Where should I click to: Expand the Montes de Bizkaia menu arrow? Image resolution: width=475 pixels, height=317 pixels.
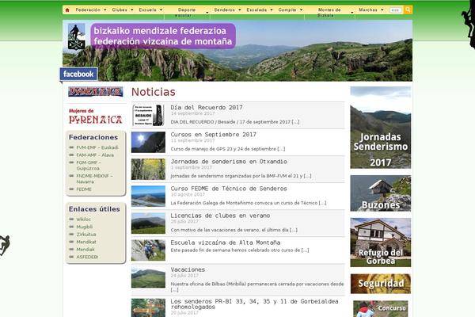[x=352, y=13]
